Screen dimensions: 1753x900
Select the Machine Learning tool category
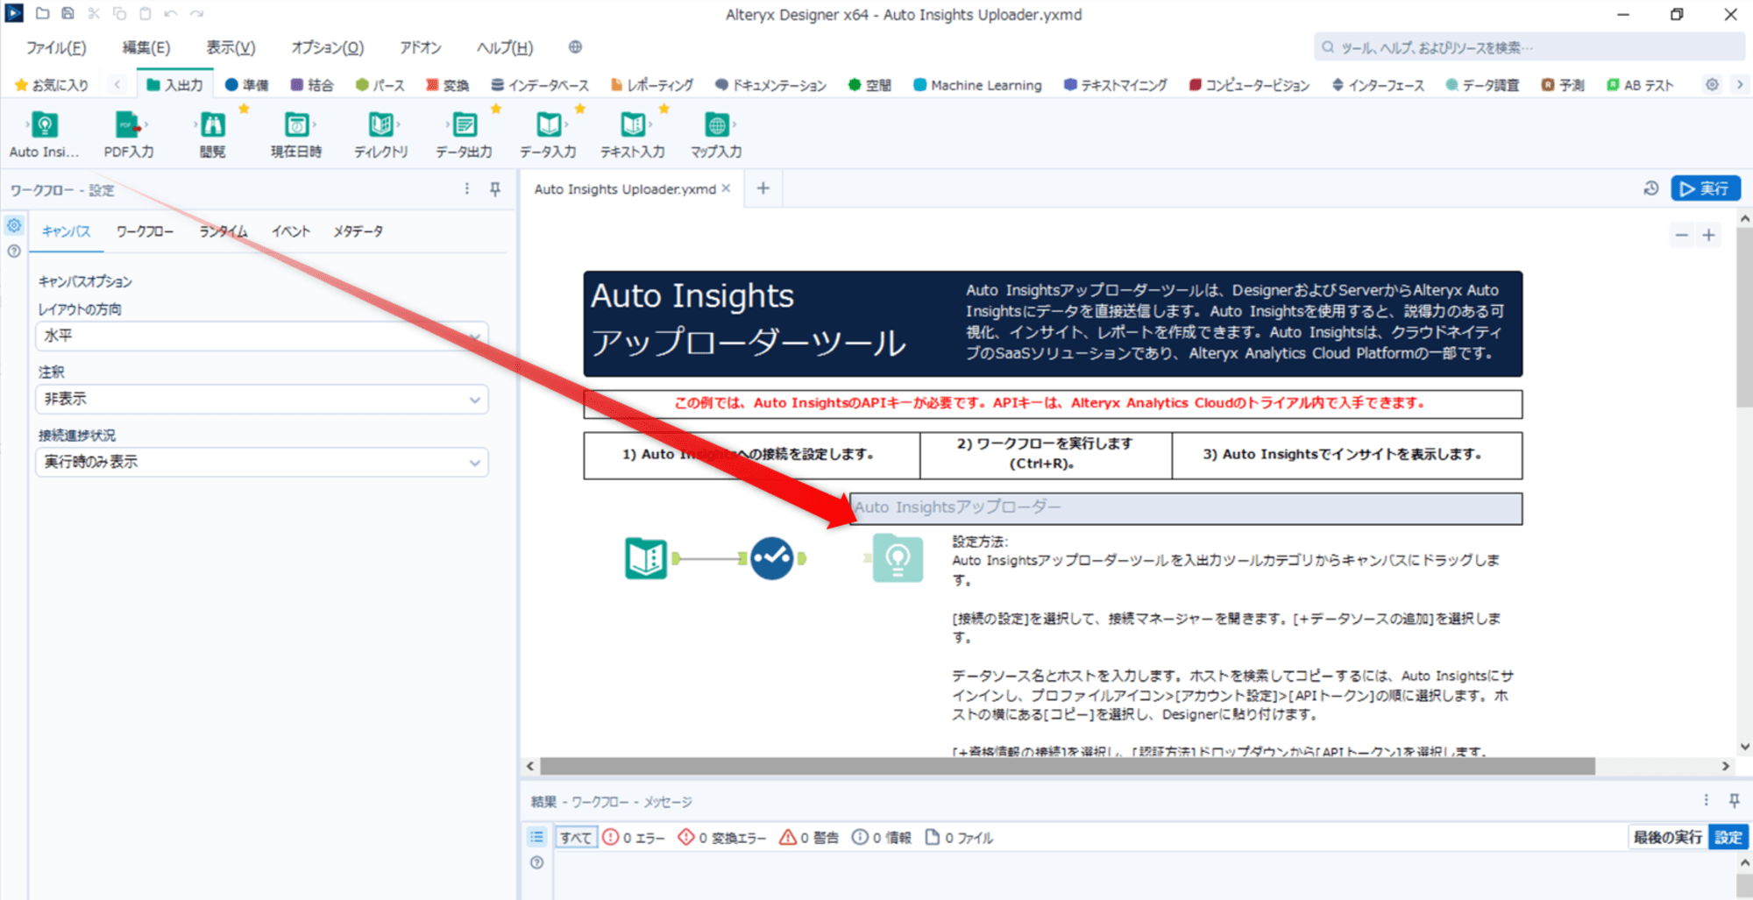[x=977, y=85]
